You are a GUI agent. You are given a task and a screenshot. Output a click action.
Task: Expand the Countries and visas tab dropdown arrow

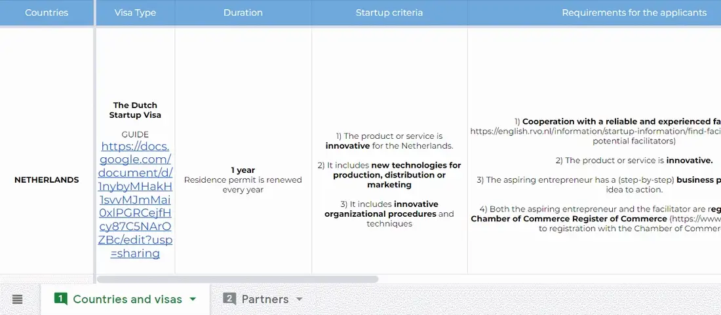193,299
